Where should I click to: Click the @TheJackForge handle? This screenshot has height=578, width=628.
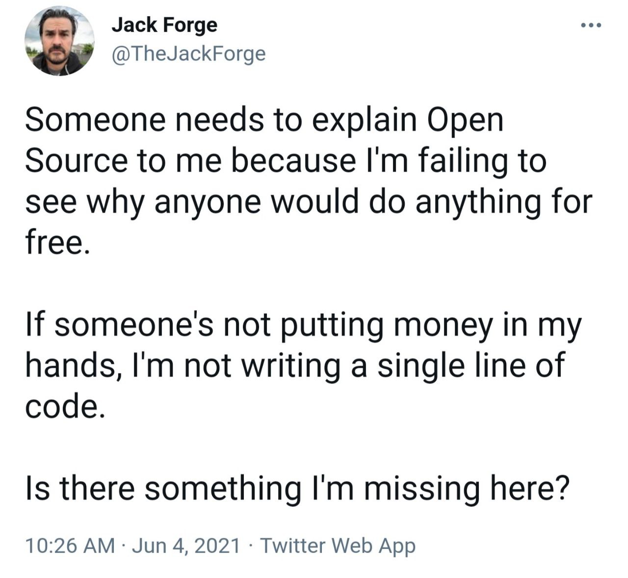point(188,54)
